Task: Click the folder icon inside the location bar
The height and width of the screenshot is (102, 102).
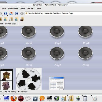Action: [26, 13]
